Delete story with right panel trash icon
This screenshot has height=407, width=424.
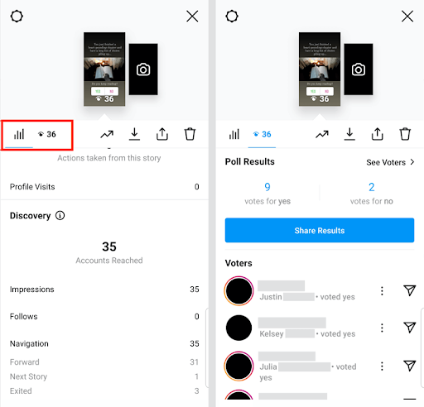point(405,134)
